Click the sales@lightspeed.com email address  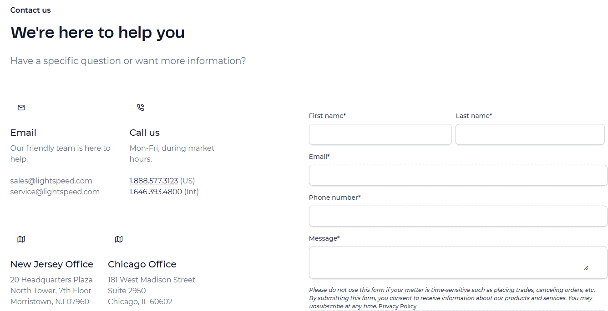51,181
